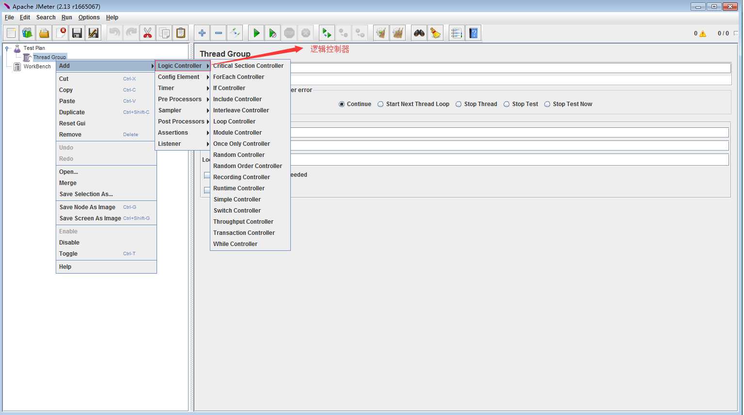Click Duplicate in the context menu
Image resolution: width=744 pixels, height=415 pixels.
pos(106,112)
